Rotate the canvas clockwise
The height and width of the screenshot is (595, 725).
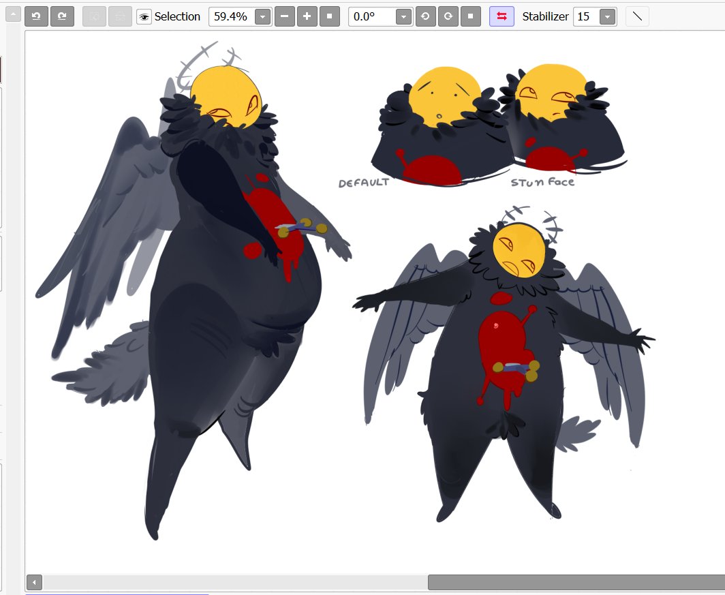pyautogui.click(x=448, y=16)
